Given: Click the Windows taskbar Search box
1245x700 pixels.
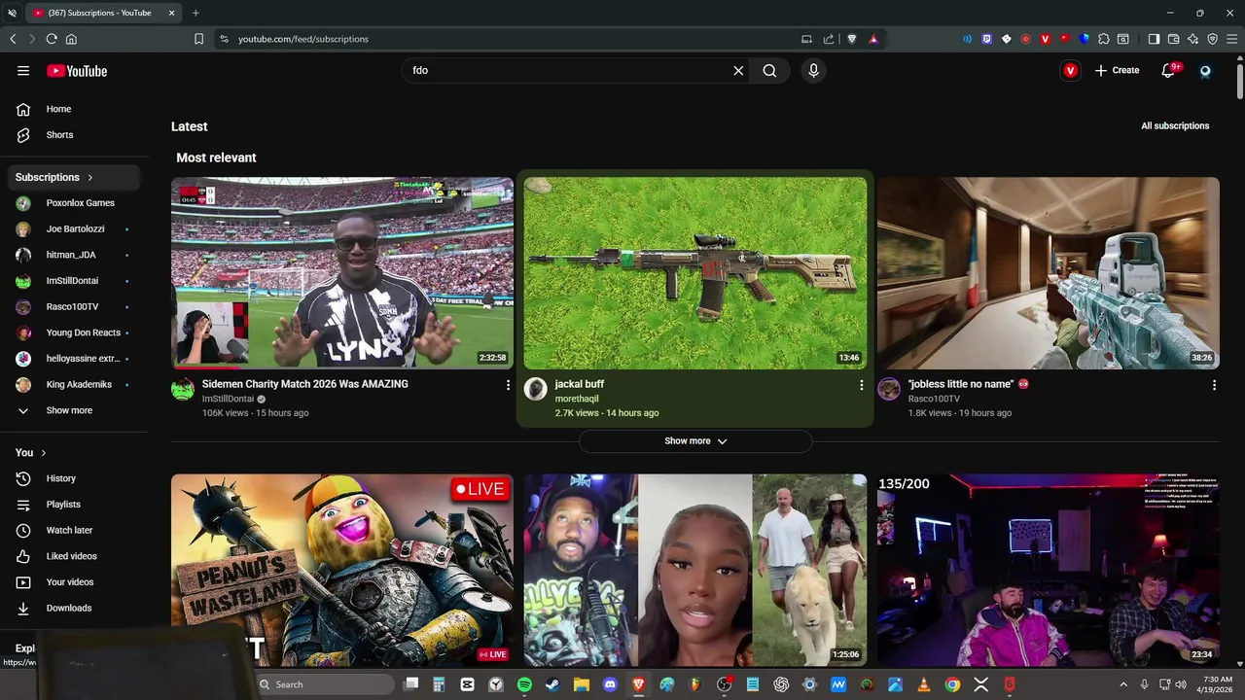Looking at the screenshot, I should click(324, 684).
